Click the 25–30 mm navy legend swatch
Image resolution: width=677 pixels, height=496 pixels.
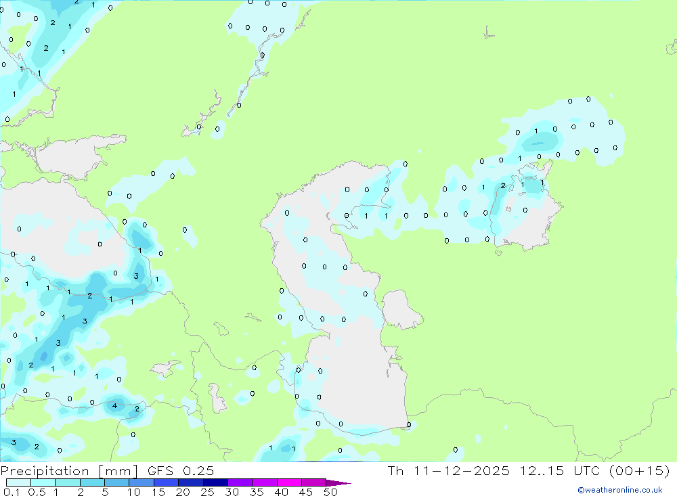[x=215, y=482]
